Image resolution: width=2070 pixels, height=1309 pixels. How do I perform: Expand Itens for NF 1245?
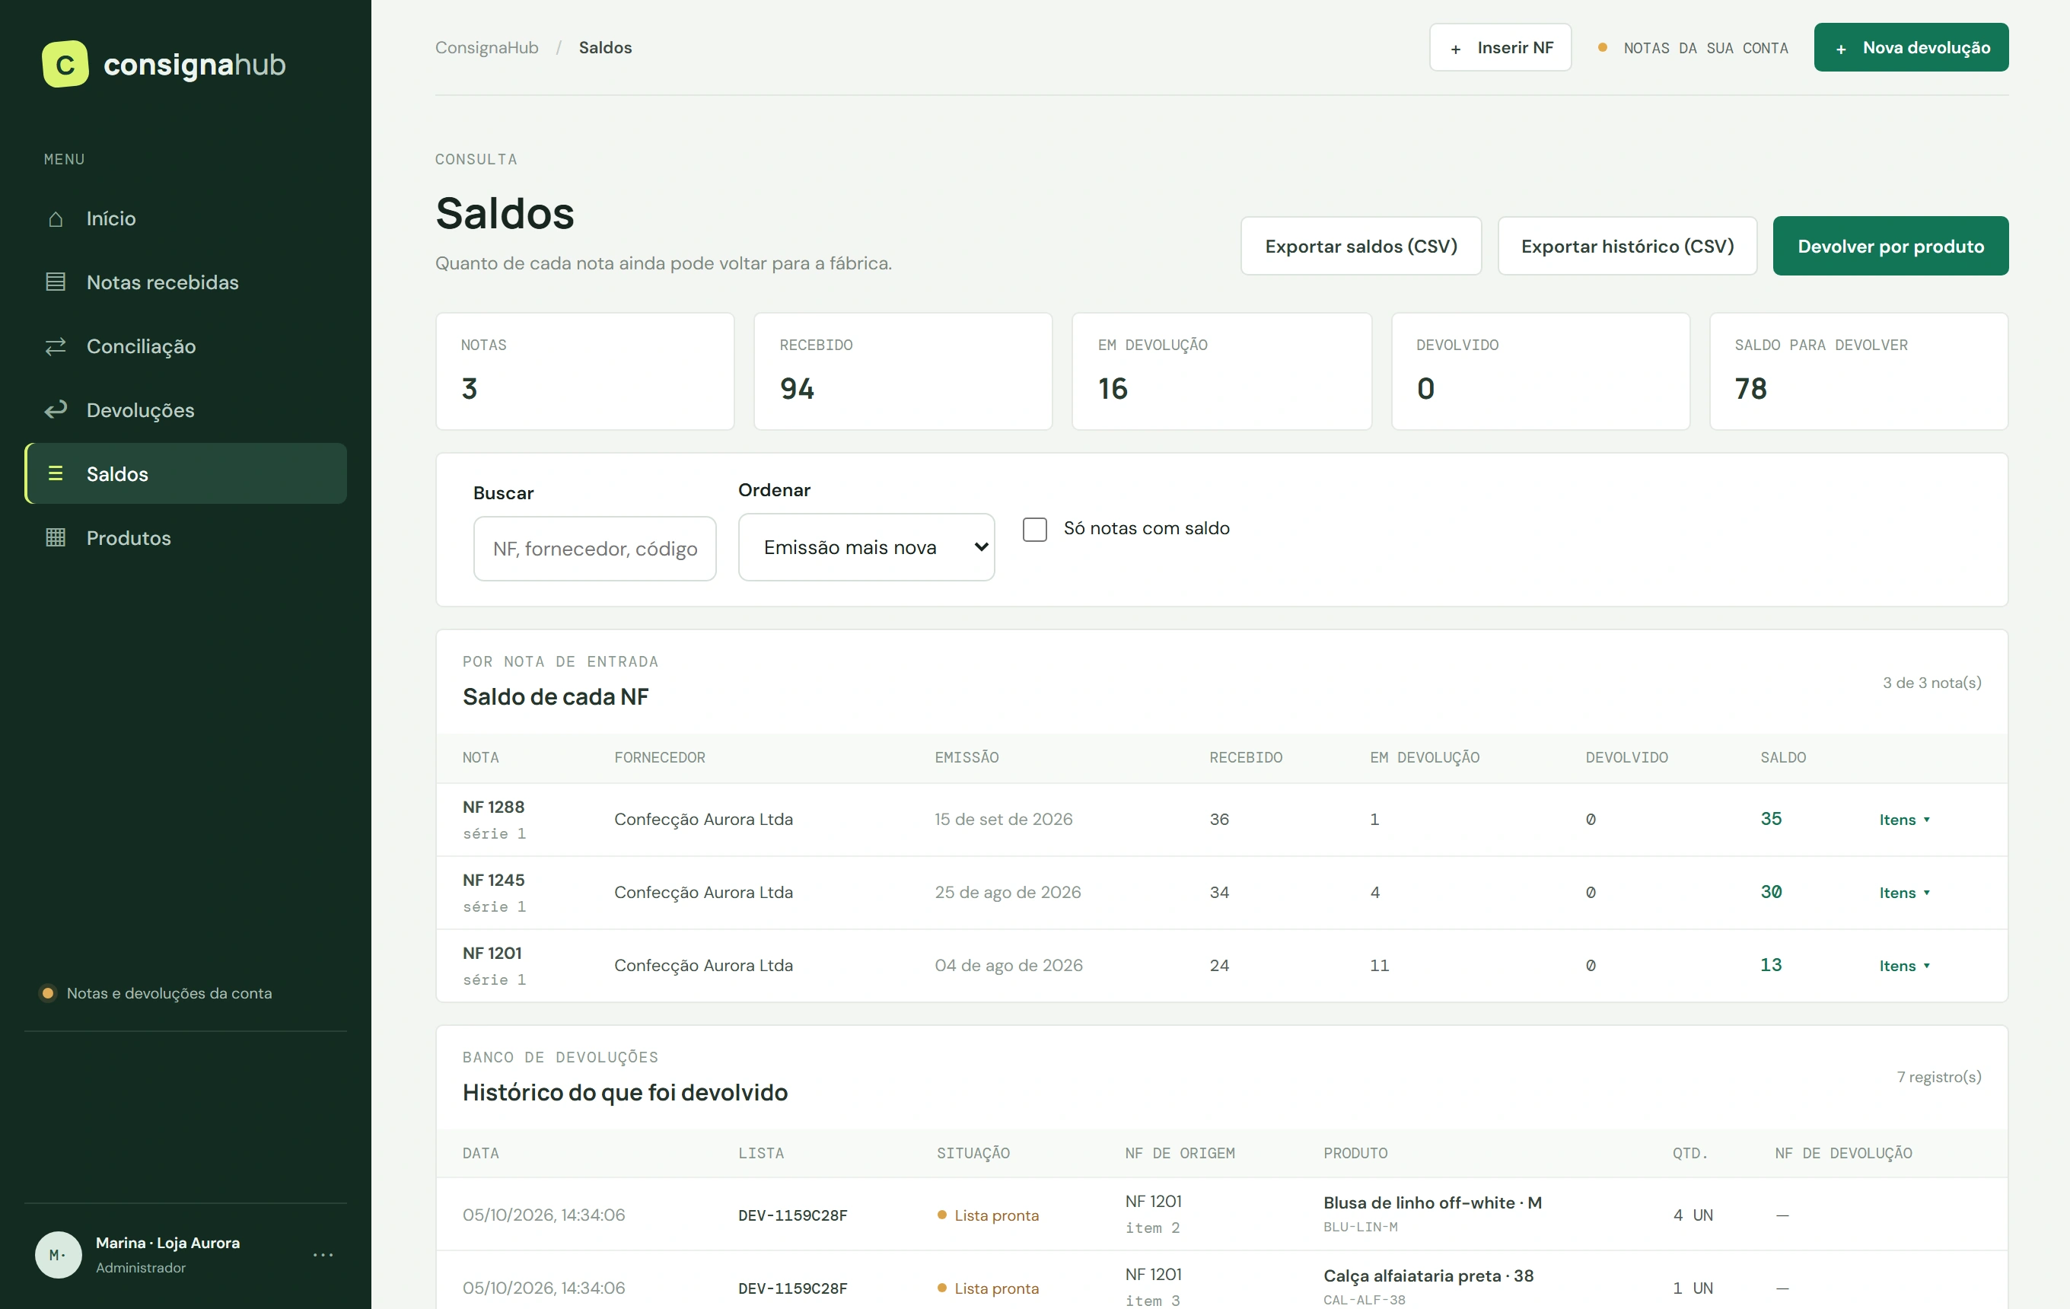click(x=1904, y=893)
